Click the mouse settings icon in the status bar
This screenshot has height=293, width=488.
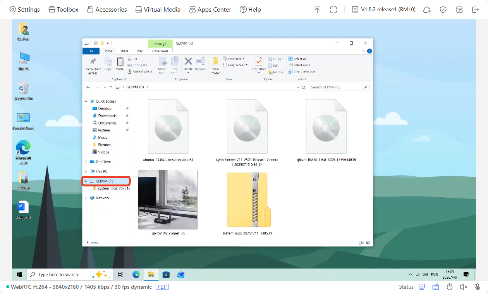point(450,287)
